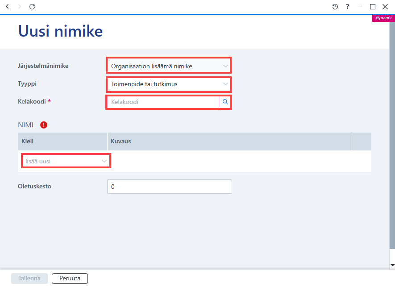Click the back navigation arrow

point(7,7)
